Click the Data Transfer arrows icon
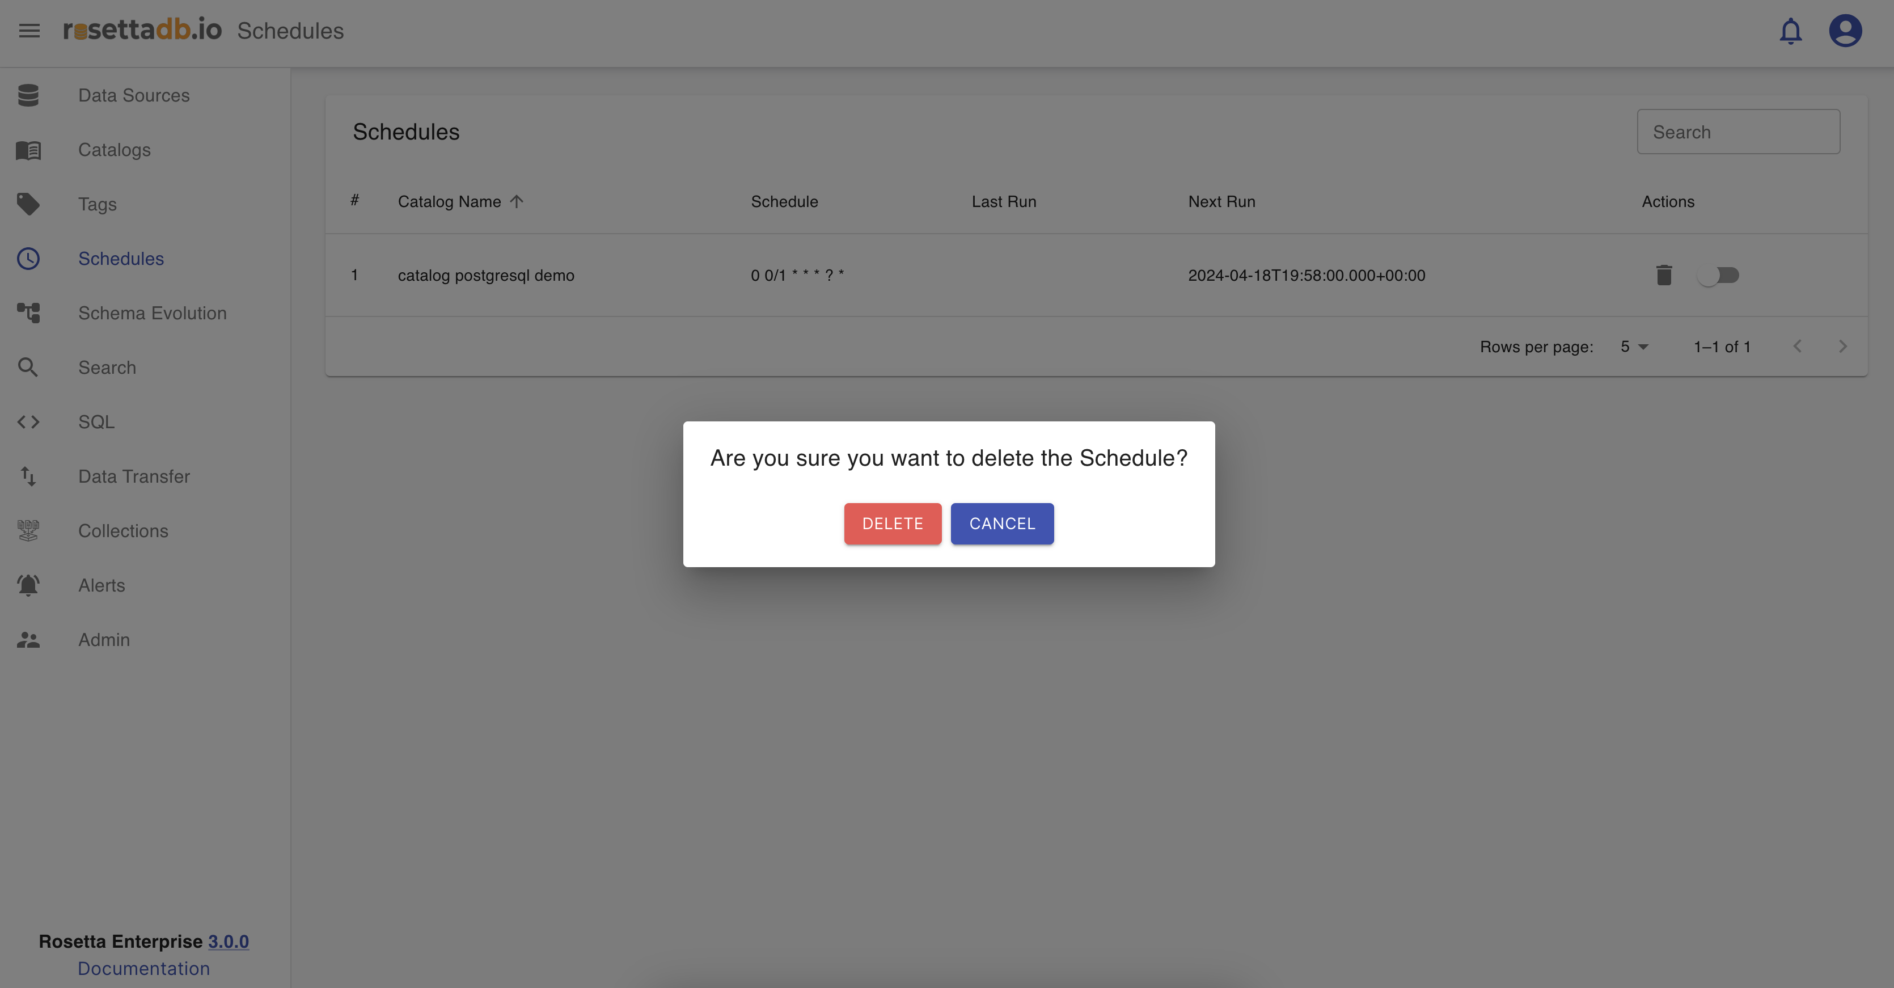This screenshot has height=988, width=1894. tap(29, 476)
